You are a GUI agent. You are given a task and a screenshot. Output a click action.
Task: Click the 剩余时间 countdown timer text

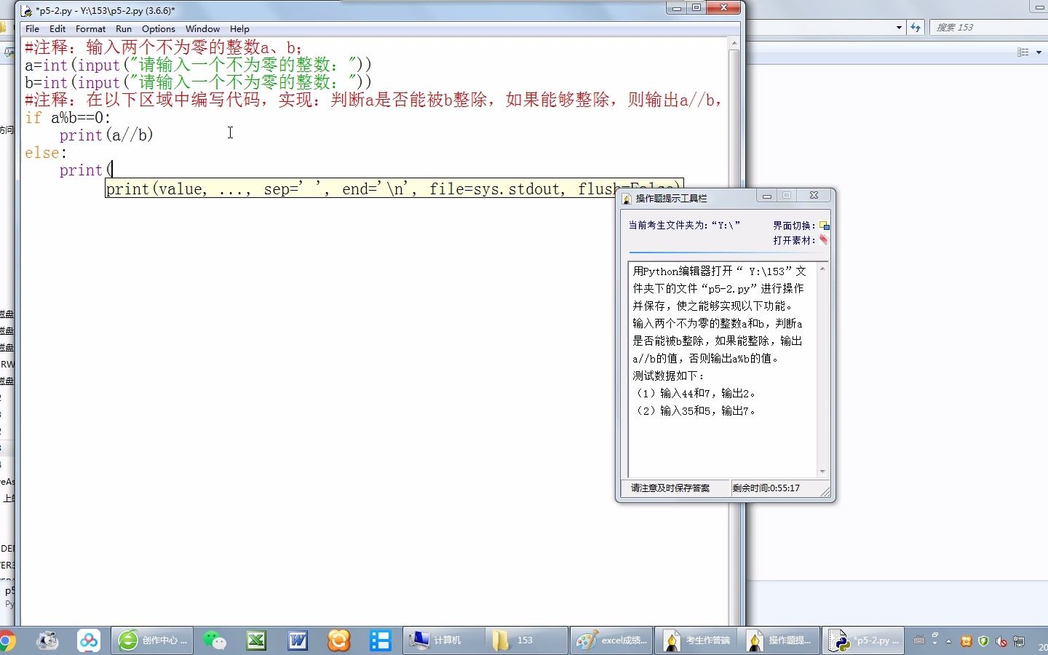766,488
